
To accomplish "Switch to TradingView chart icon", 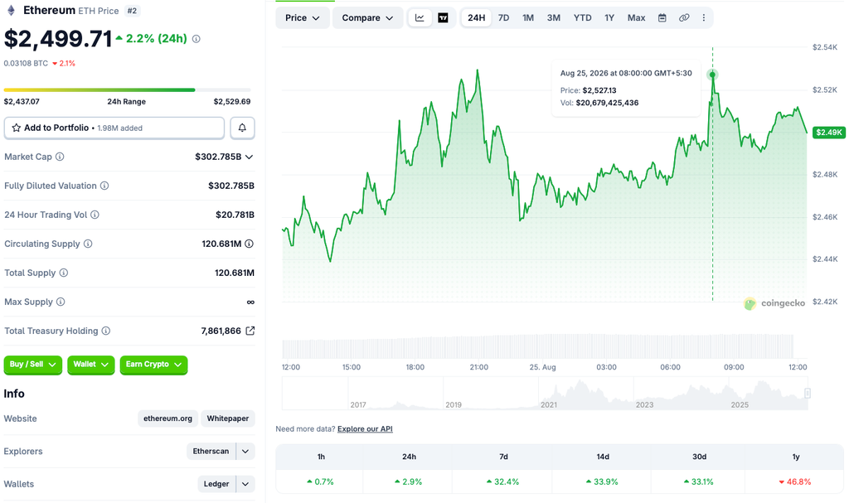I will click(443, 18).
